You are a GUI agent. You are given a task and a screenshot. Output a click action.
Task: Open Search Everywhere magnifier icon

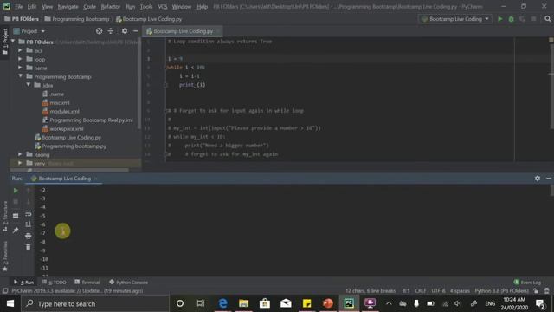pos(548,19)
